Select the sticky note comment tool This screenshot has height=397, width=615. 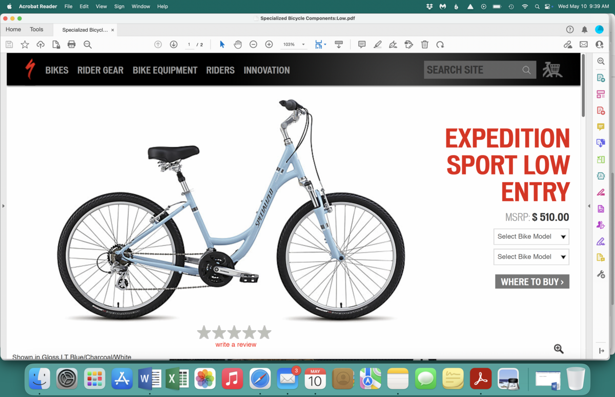tap(362, 45)
